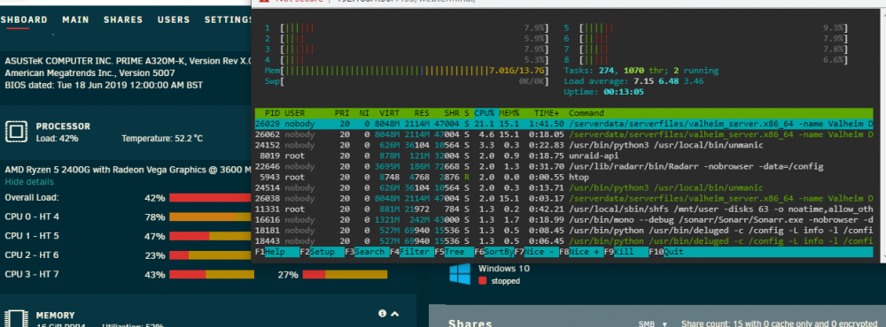Click F3 Search in htop

368,252
